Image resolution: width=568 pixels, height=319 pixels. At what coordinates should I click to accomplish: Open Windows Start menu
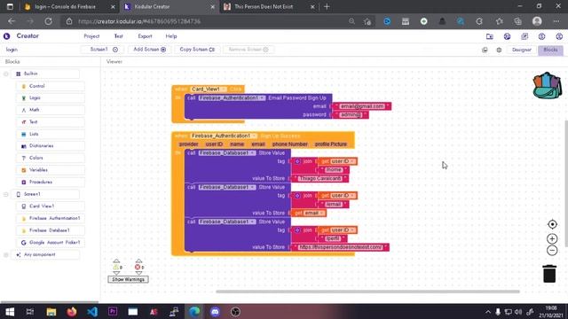pos(10,312)
